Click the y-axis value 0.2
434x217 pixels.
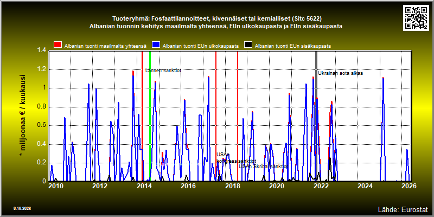point(42,163)
